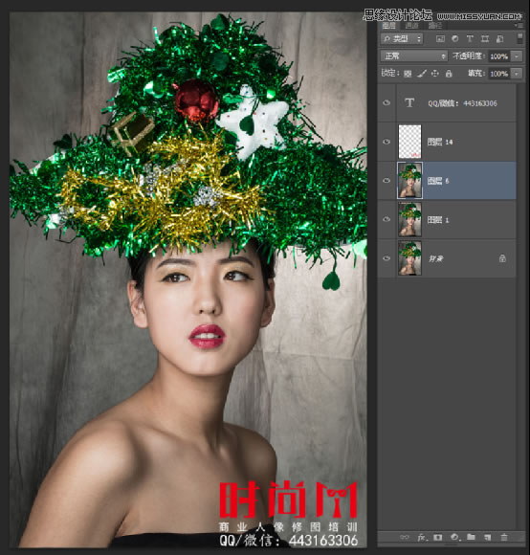Select layer name 背景
Image resolution: width=530 pixels, height=555 pixels.
tap(436, 258)
